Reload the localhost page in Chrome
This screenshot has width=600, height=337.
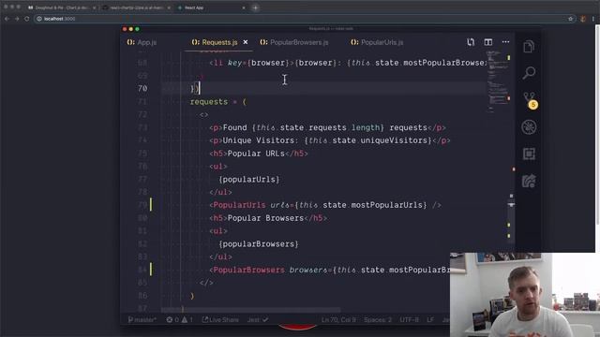pyautogui.click(x=26, y=19)
